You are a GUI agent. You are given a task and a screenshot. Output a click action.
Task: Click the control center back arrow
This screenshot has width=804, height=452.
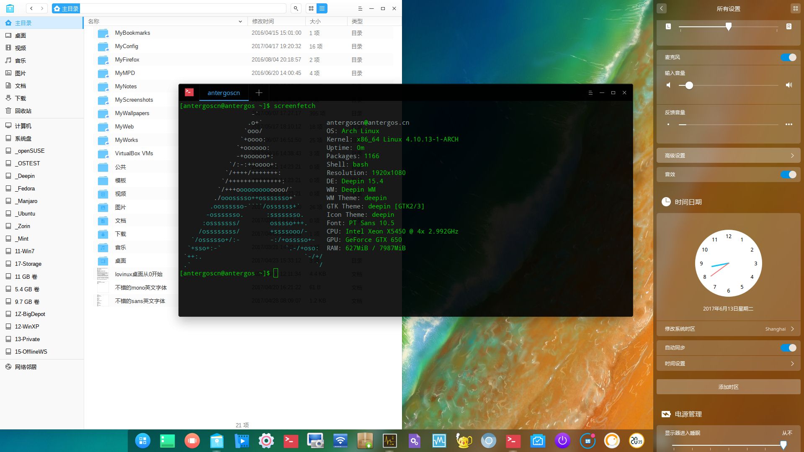tap(662, 8)
